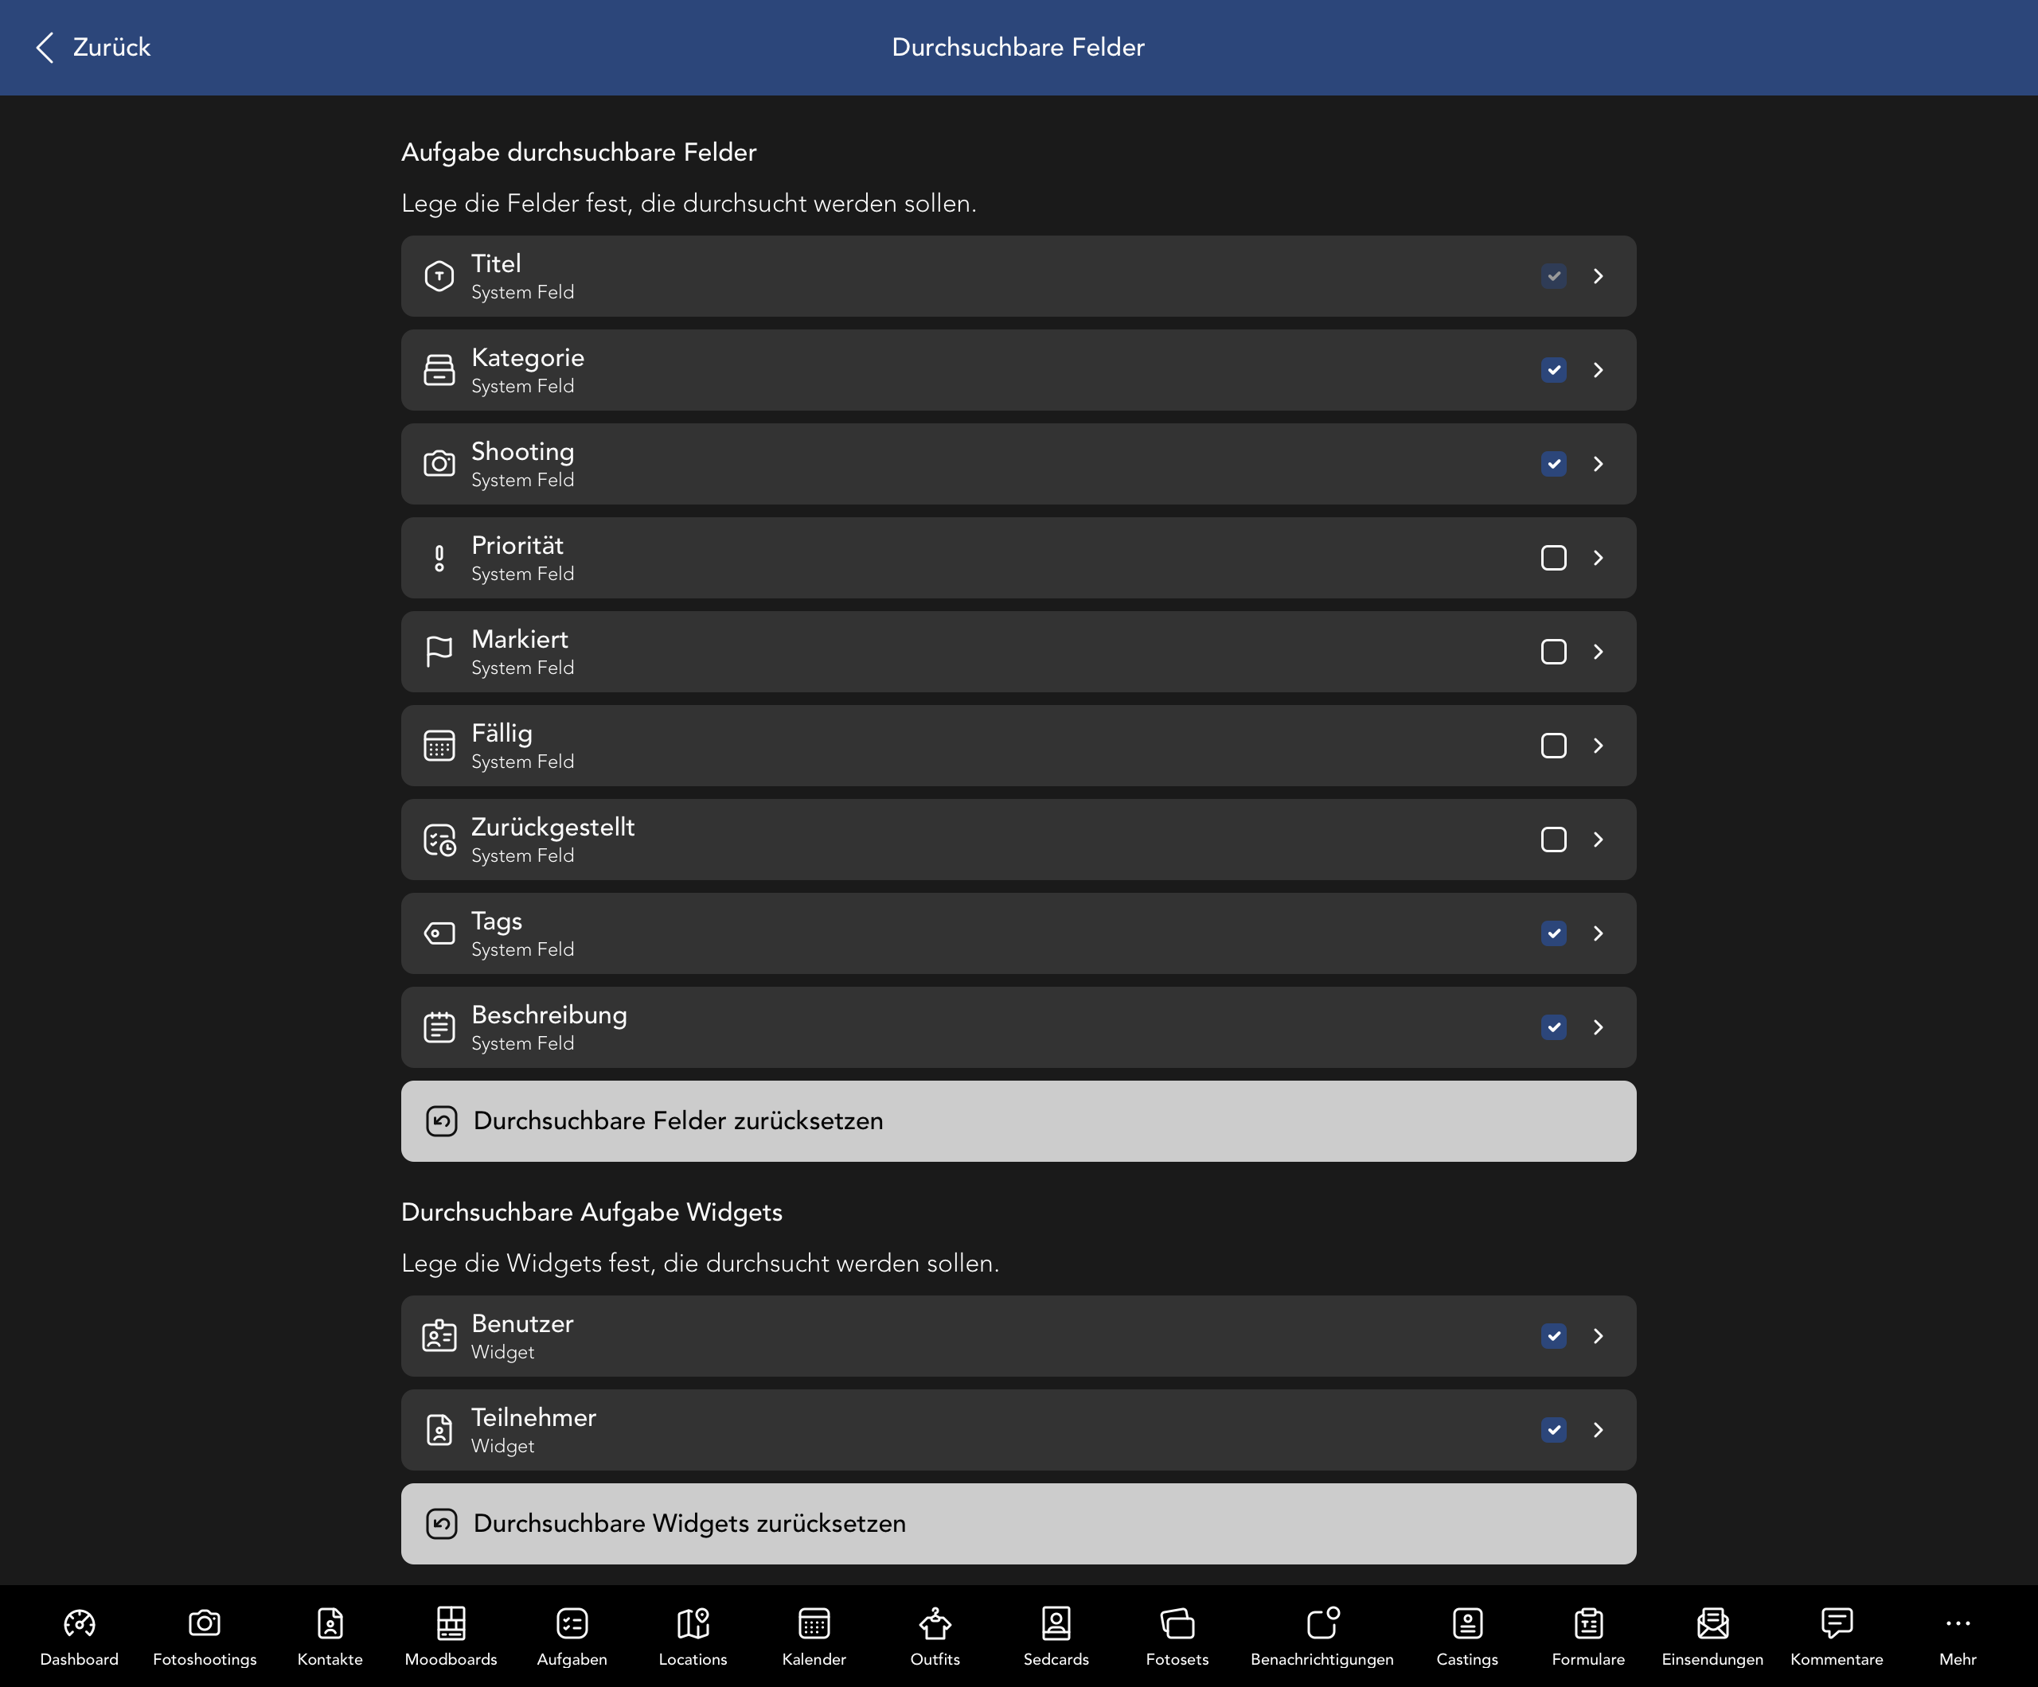Click Durchsuchbare Felder zurücksetzen
2038x1687 pixels.
click(x=1018, y=1120)
